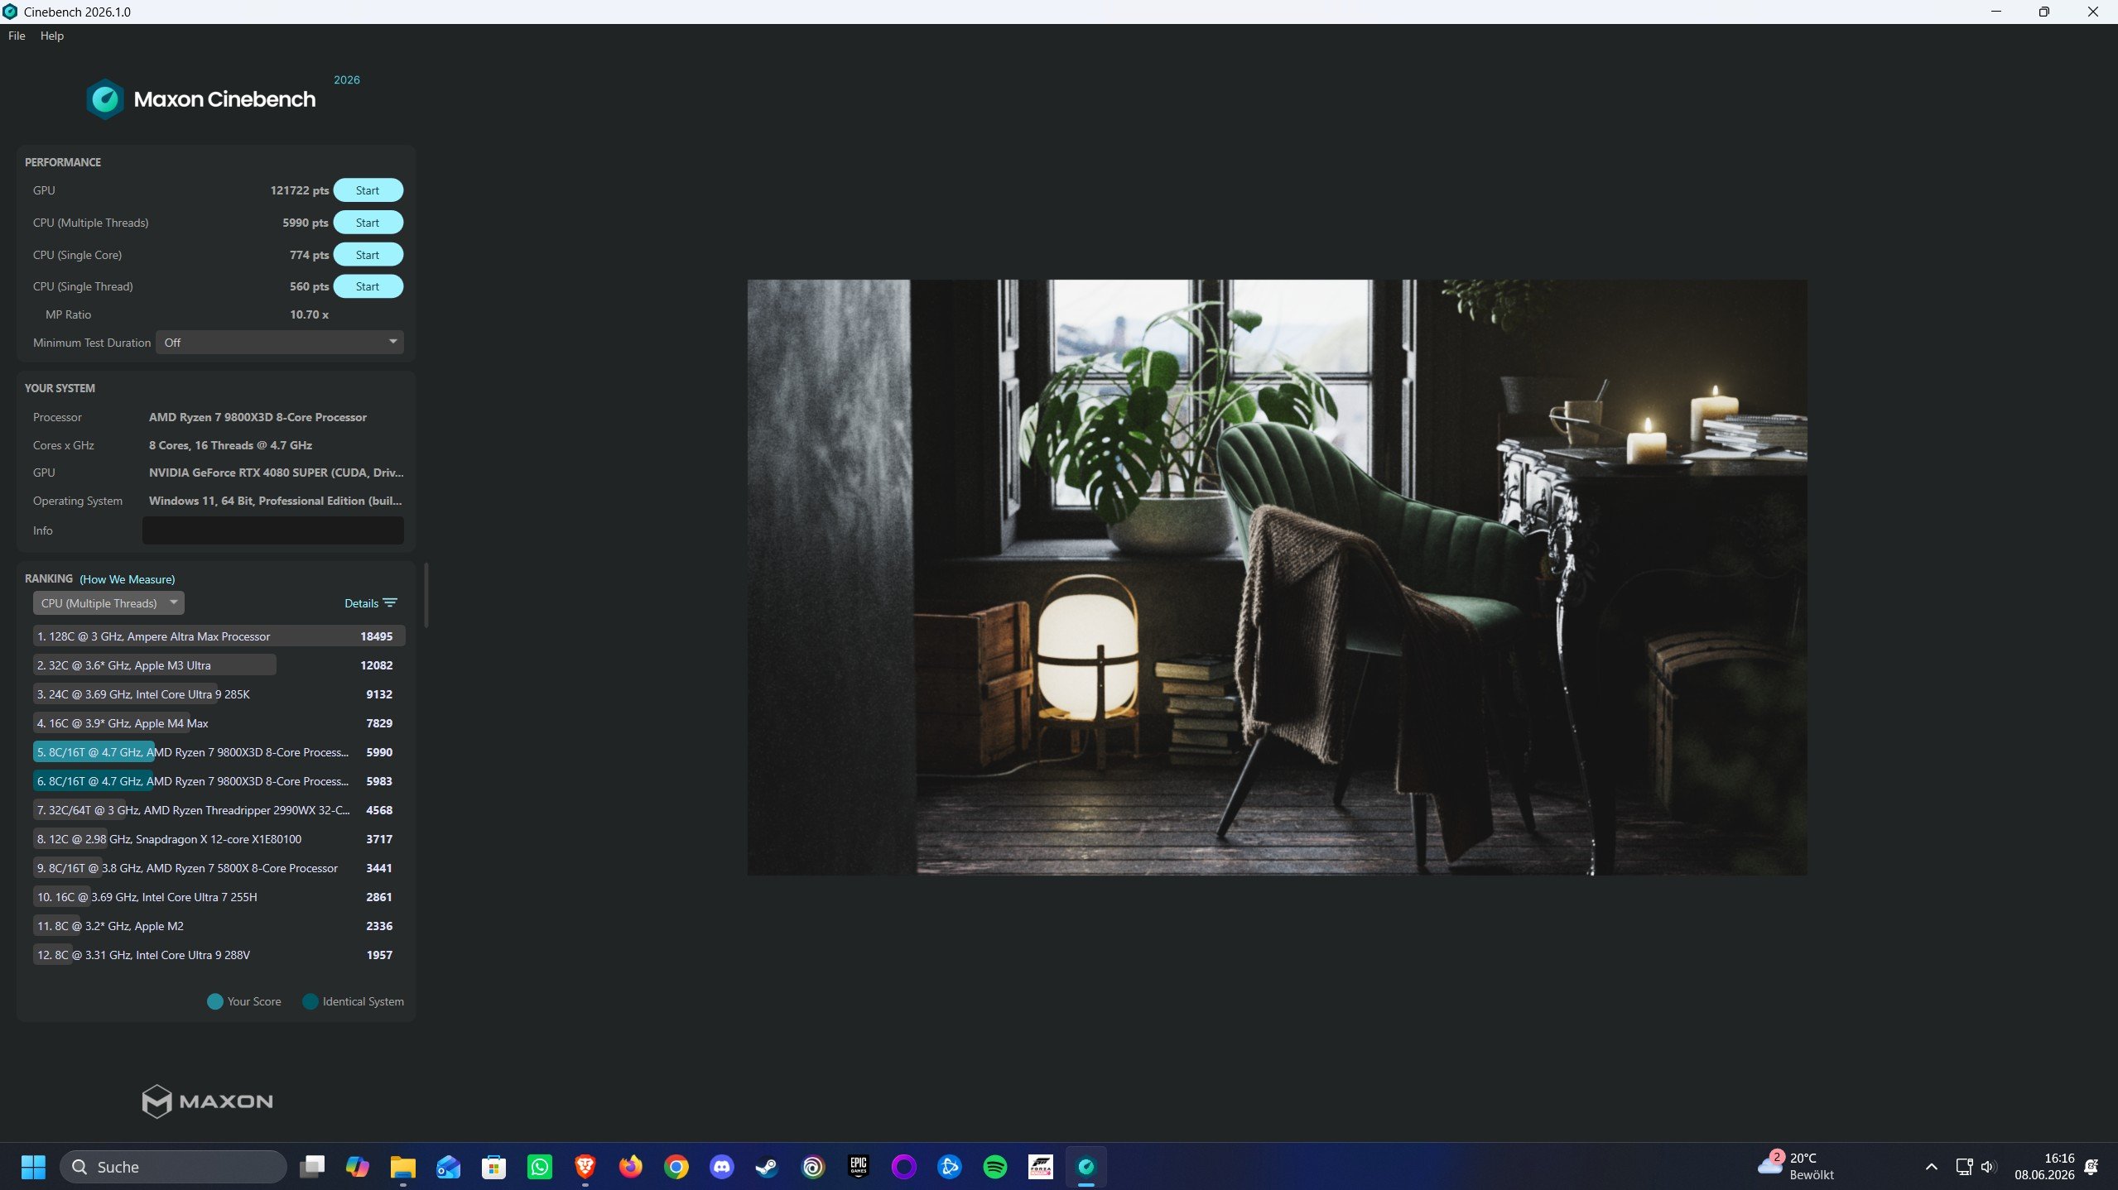Select the Ryzen 7 9800X3D row scoring 5990
Viewport: 2118px width, 1190px height.
pyautogui.click(x=219, y=752)
